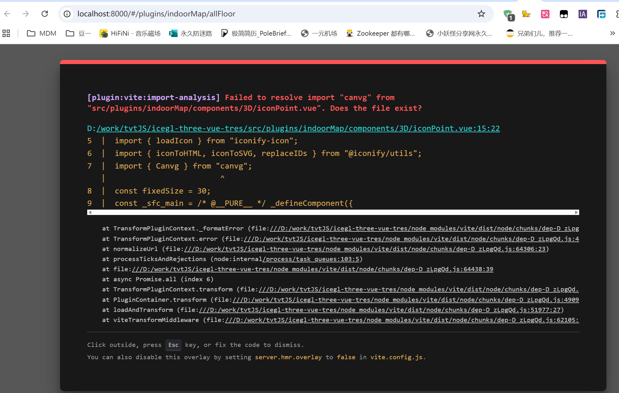619x393 pixels.
Task: Open the Zookeeper bookmark
Action: click(x=380, y=33)
